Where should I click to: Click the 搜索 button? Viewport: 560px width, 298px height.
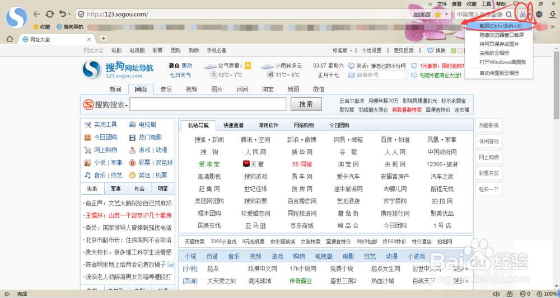306,104
